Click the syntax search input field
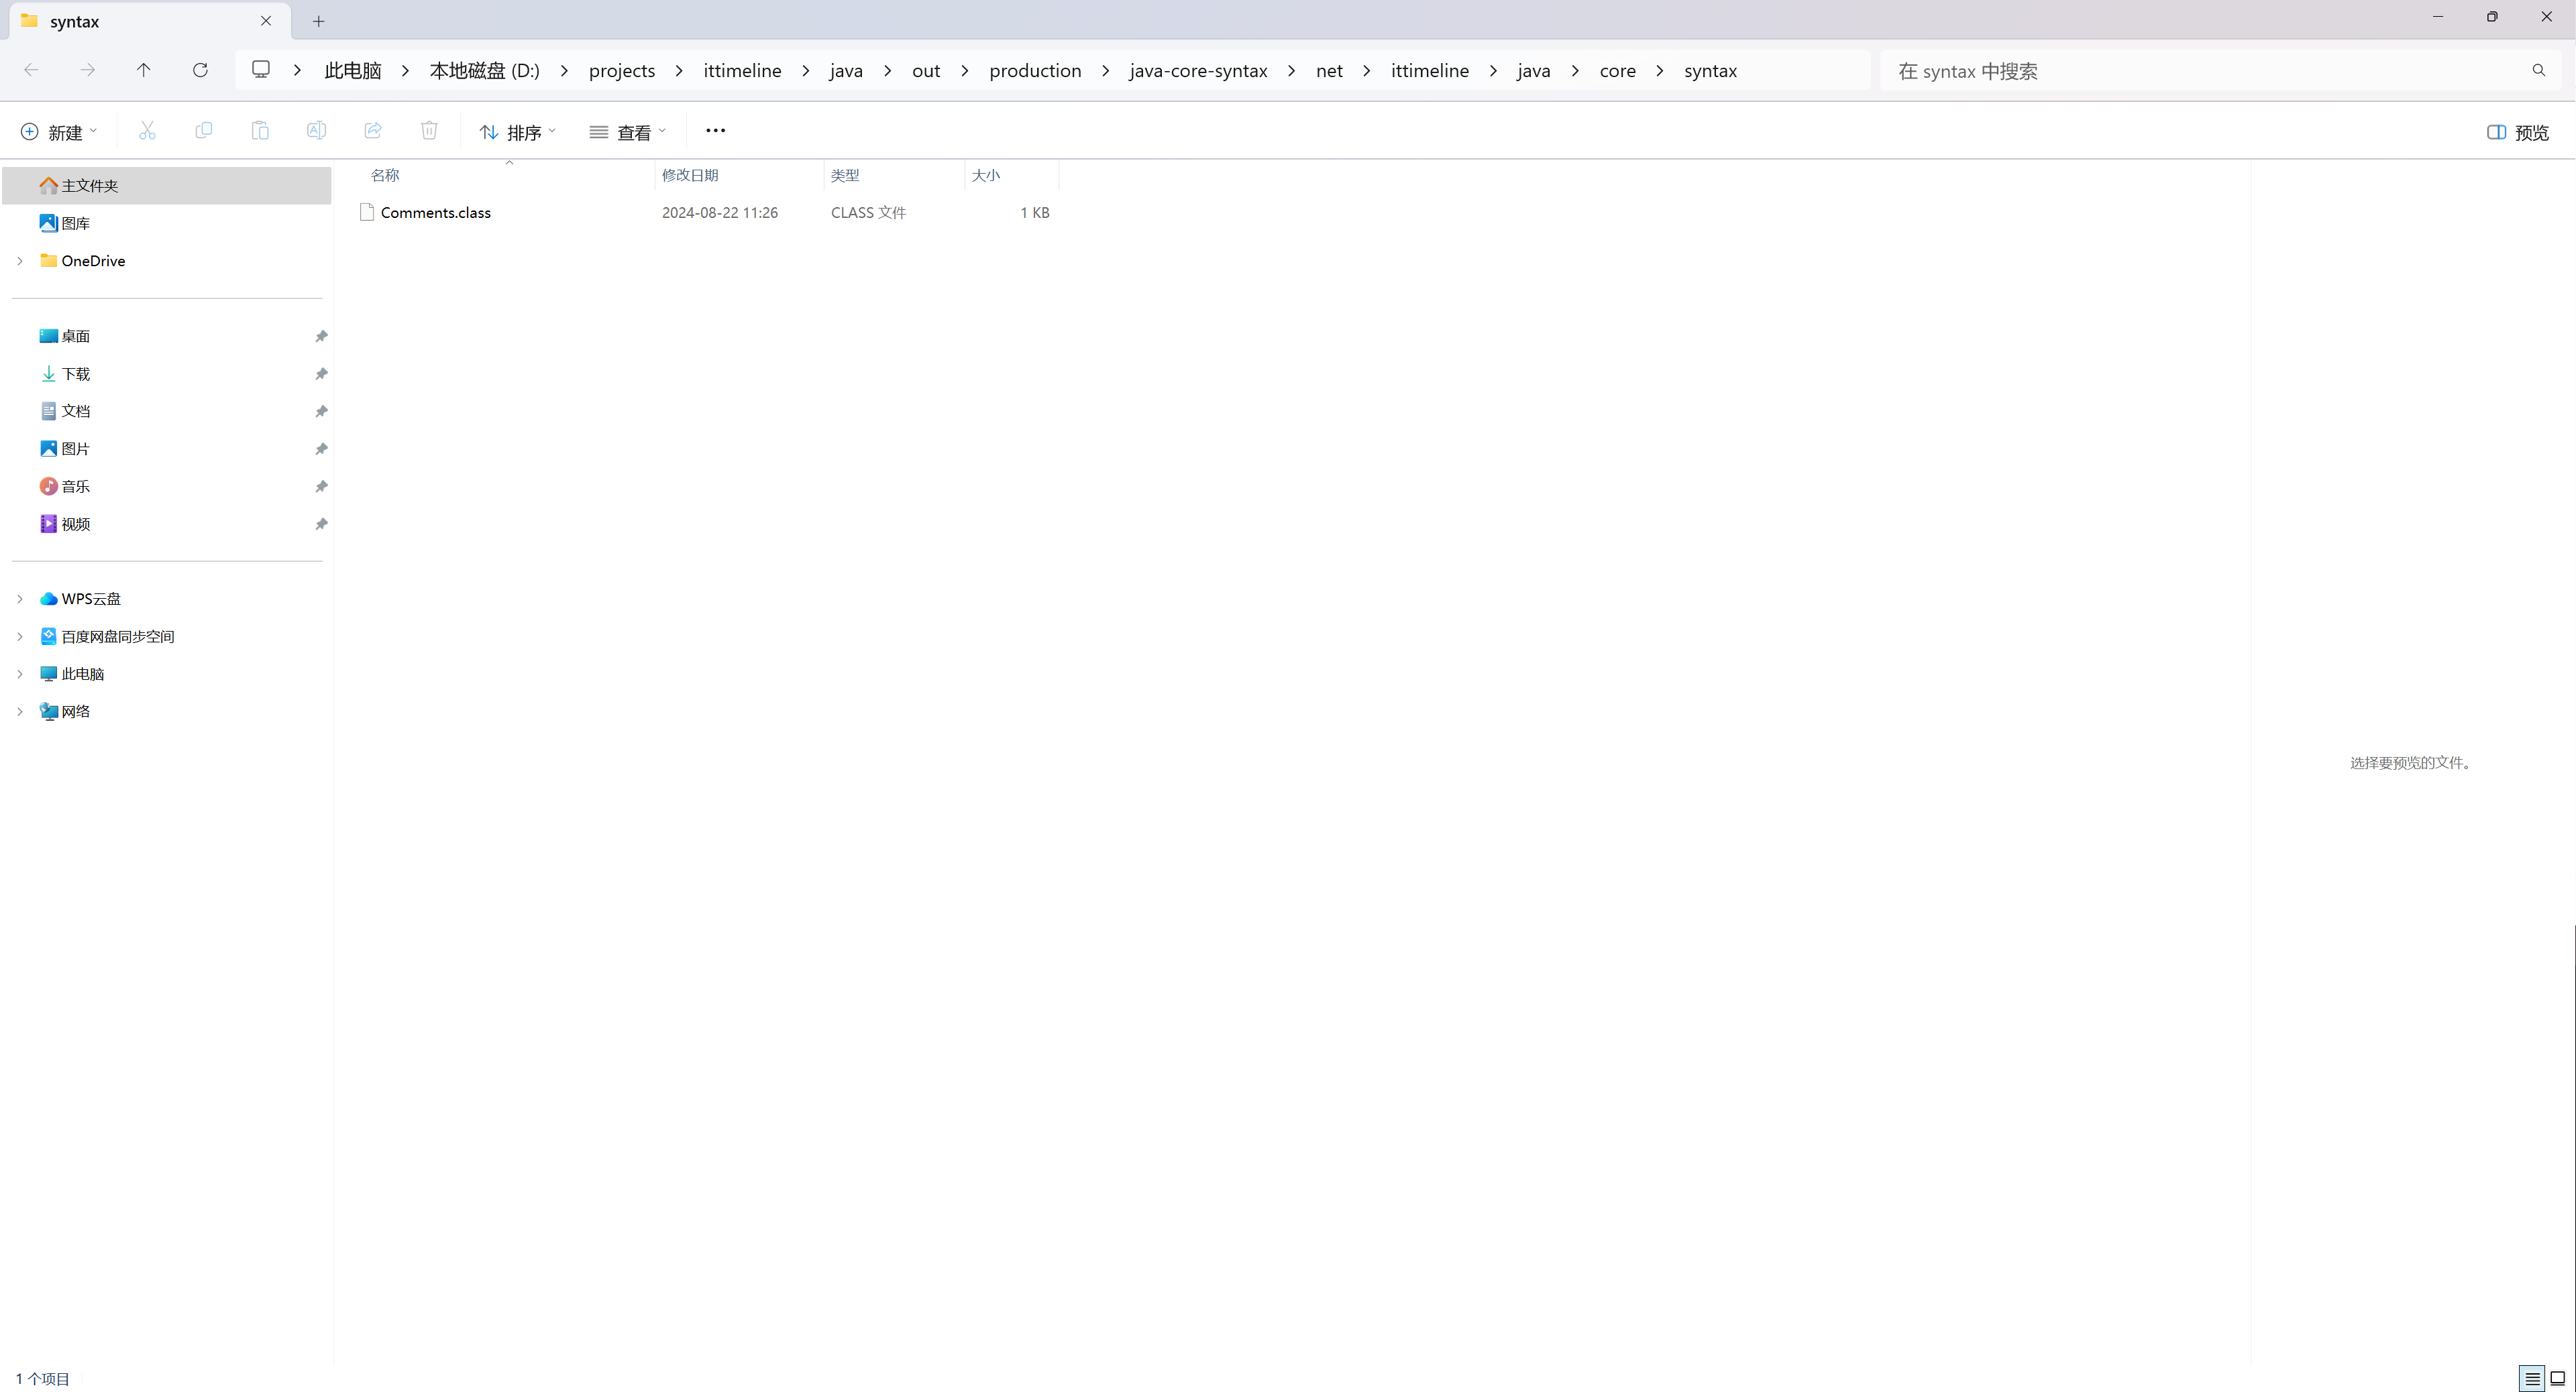Viewport: 2576px width, 1392px height. (x=2200, y=71)
